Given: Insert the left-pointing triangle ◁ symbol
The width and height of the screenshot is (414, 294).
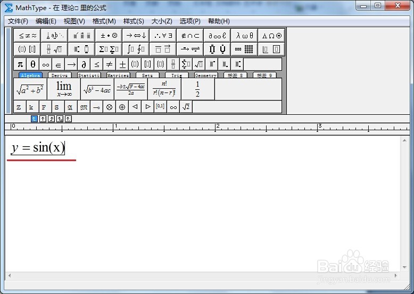Looking at the screenshot, I should pos(135,107).
